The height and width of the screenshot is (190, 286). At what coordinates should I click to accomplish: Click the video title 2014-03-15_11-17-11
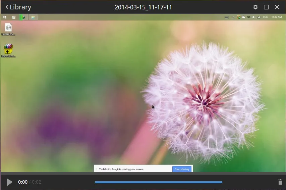point(143,7)
